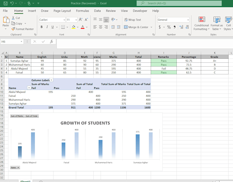Apply cell borders icon
This screenshot has height=182, width=233.
coord(63,27)
